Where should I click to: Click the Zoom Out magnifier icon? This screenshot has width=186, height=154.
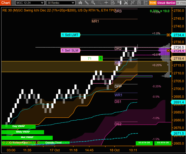pos(100,3)
